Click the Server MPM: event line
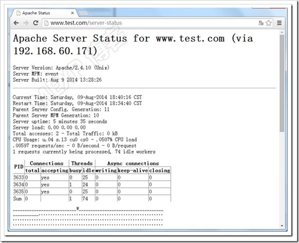The height and width of the screenshot is (243, 299). 36,74
